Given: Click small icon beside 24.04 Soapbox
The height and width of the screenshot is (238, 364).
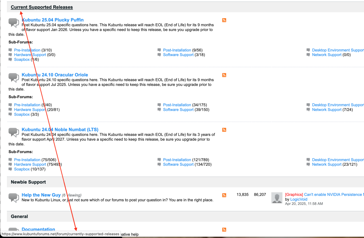Looking at the screenshot, I should pyautogui.click(x=10, y=169).
